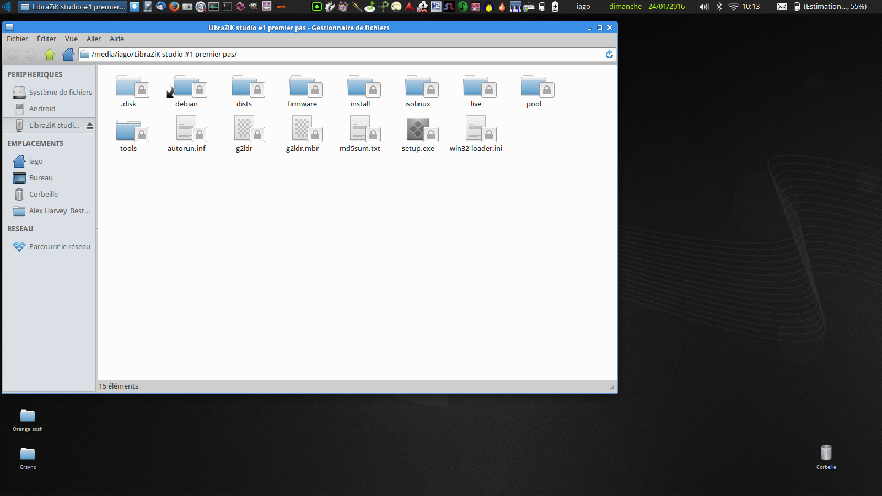Click the battery Estimation 55% indicator
882x496 pixels.
click(830, 7)
